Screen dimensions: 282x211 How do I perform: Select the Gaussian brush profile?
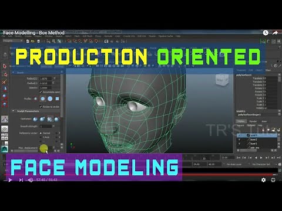(x=35, y=99)
